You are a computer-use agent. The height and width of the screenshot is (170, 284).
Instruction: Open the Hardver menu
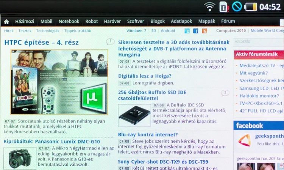click(112, 21)
